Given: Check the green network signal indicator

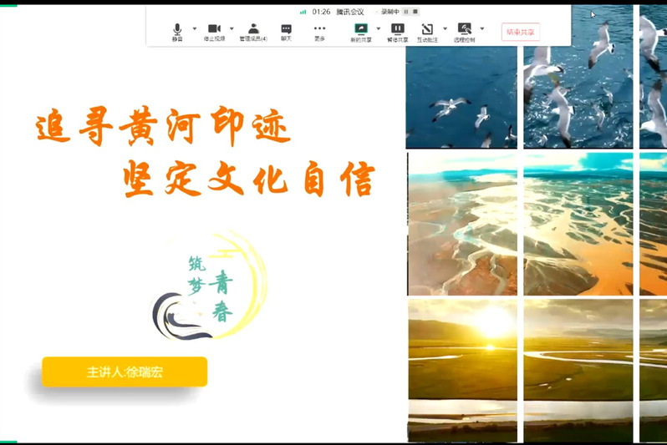Looking at the screenshot, I should 303,12.
